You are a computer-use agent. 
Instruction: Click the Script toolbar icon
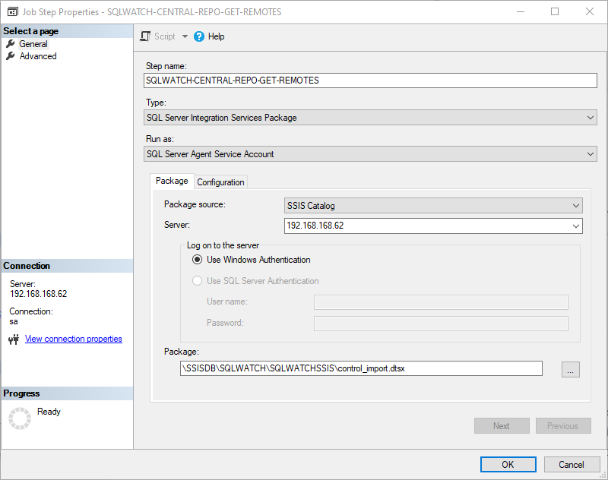[145, 36]
